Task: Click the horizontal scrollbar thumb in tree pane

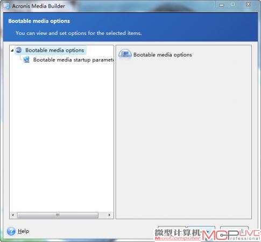Action: pos(58,215)
